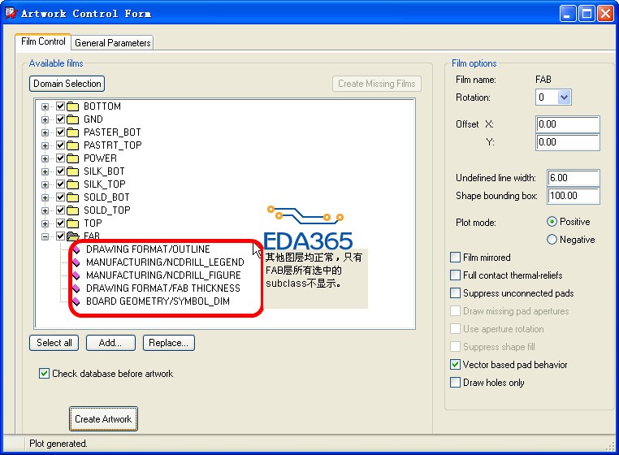Uncheck the POWER film checkbox
This screenshot has width=619, height=455.
pyautogui.click(x=60, y=158)
